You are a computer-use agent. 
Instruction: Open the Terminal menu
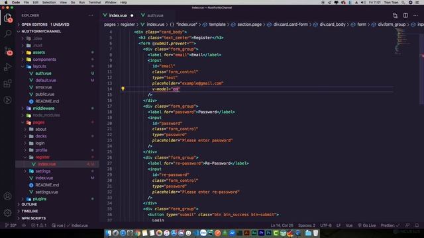pyautogui.click(x=95, y=3)
